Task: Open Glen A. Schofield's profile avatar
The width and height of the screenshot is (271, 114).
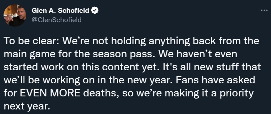Action: pyautogui.click(x=15, y=15)
